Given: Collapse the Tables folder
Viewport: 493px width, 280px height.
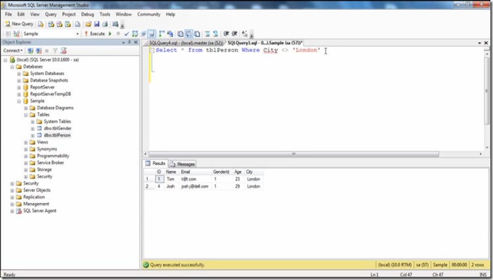Looking at the screenshot, I should point(26,115).
